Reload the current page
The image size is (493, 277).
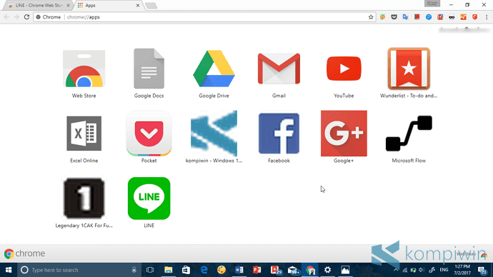(x=26, y=17)
